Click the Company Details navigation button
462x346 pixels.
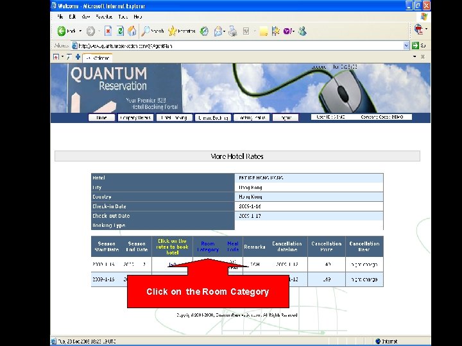pyautogui.click(x=135, y=118)
